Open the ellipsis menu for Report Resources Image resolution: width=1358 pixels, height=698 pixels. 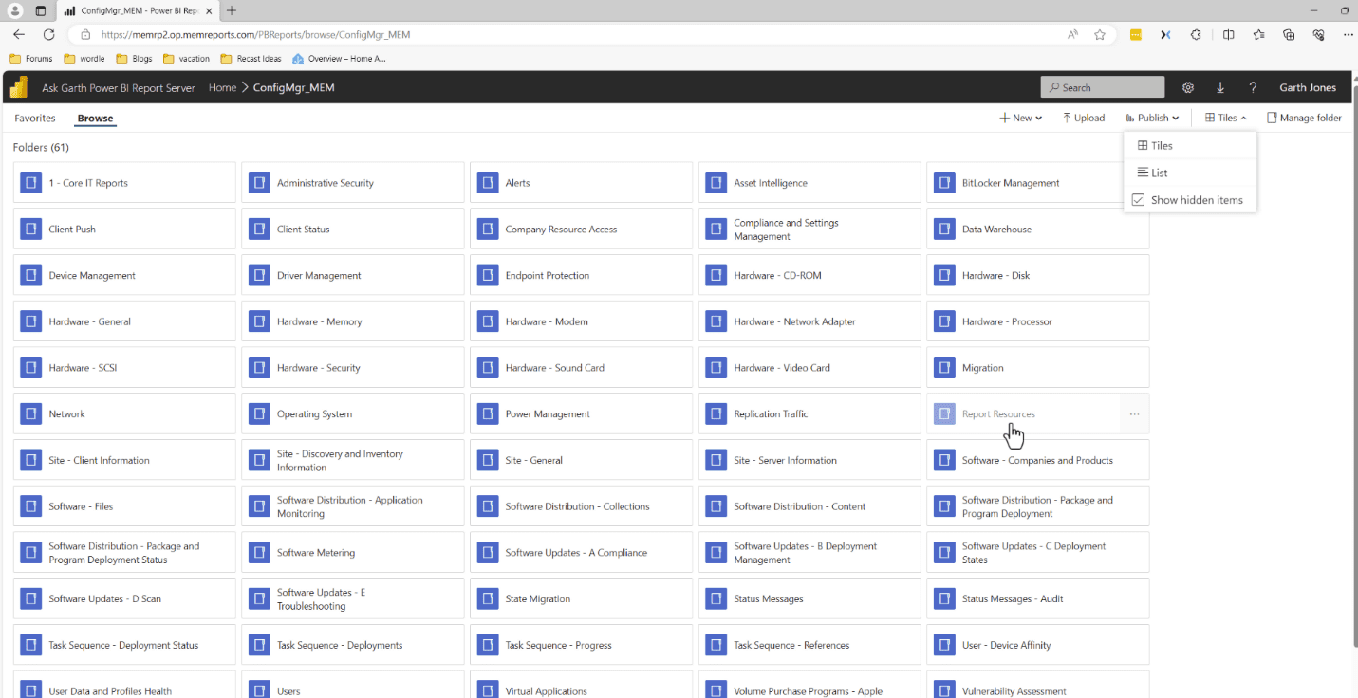[x=1134, y=414]
